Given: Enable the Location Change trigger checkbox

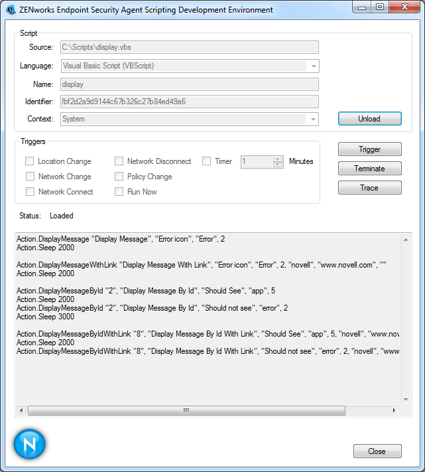Looking at the screenshot, I should 29,161.
